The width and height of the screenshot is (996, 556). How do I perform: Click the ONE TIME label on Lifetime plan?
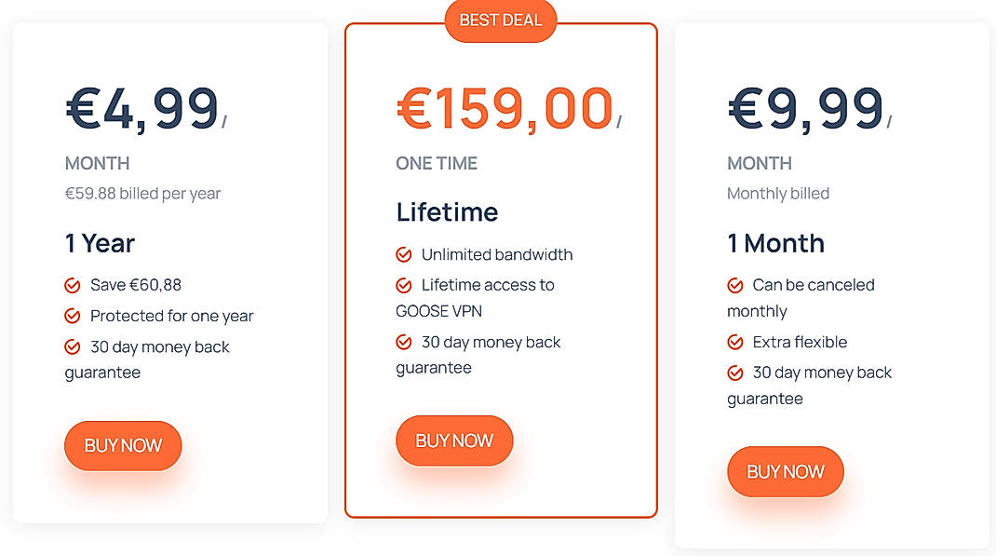click(436, 163)
